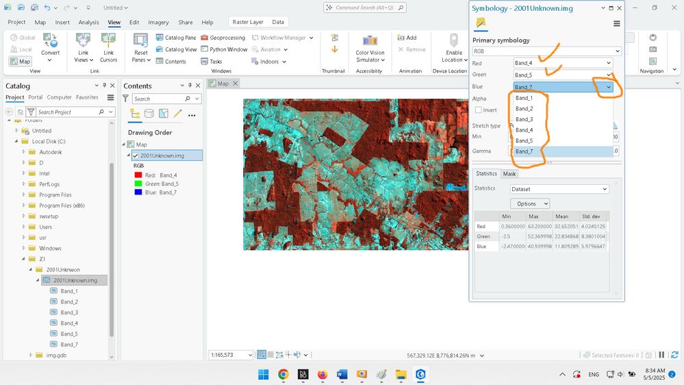Collapse the 2001Unknown.img catalog item

click(x=38, y=280)
